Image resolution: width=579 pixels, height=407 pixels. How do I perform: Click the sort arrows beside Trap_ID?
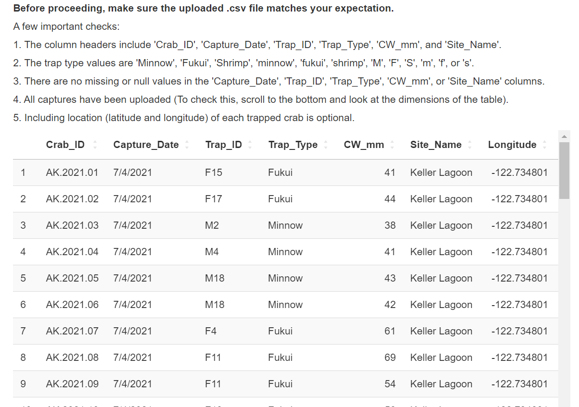point(250,145)
